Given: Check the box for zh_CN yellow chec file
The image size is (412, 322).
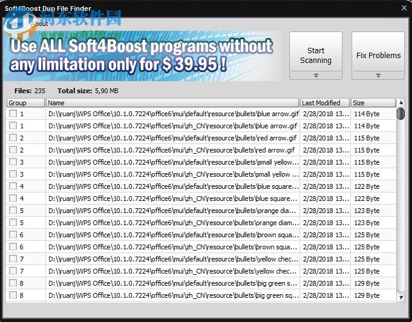Looking at the screenshot, I should (x=13, y=271).
